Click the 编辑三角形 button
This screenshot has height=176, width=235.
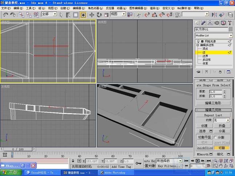coord(213,103)
